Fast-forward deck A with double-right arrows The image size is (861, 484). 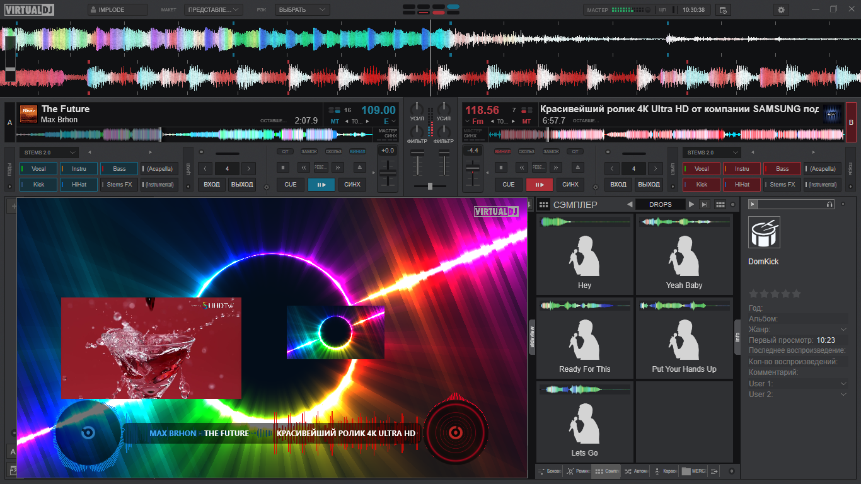click(338, 168)
